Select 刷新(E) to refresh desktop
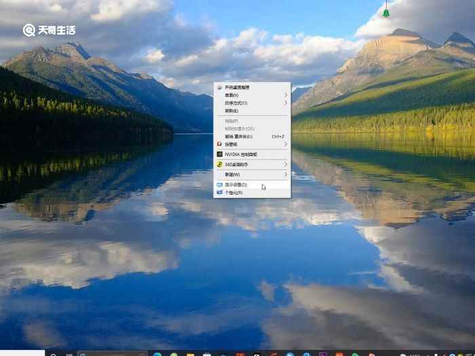475x356 pixels. [231, 111]
